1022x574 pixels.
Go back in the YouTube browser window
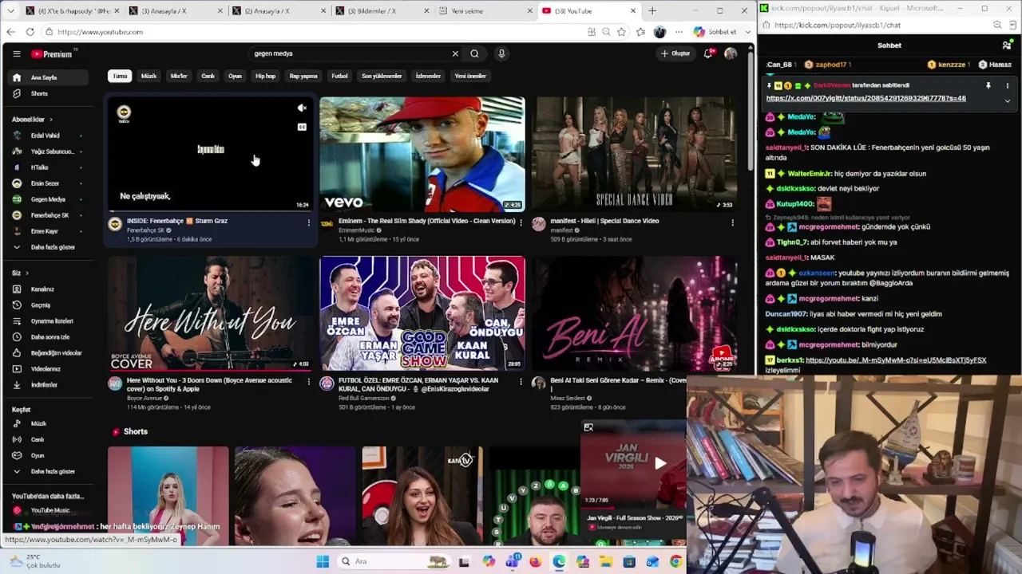pyautogui.click(x=10, y=32)
